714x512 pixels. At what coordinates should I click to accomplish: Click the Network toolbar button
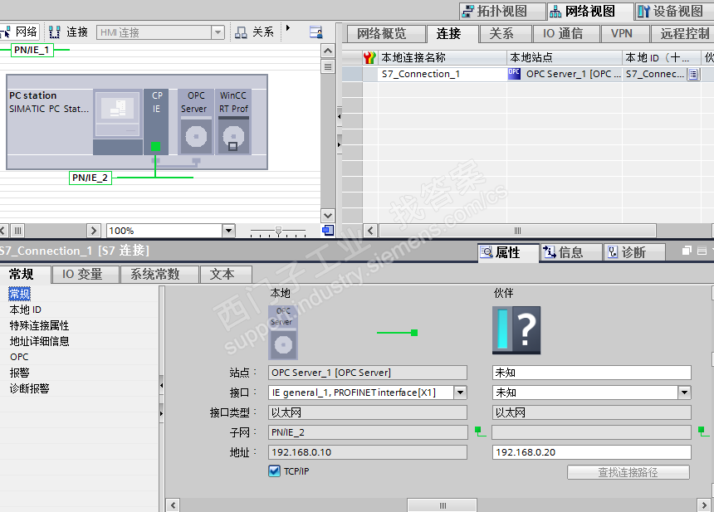19,32
